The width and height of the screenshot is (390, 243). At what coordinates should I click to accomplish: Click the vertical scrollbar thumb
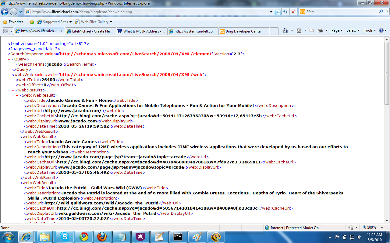tap(387, 74)
